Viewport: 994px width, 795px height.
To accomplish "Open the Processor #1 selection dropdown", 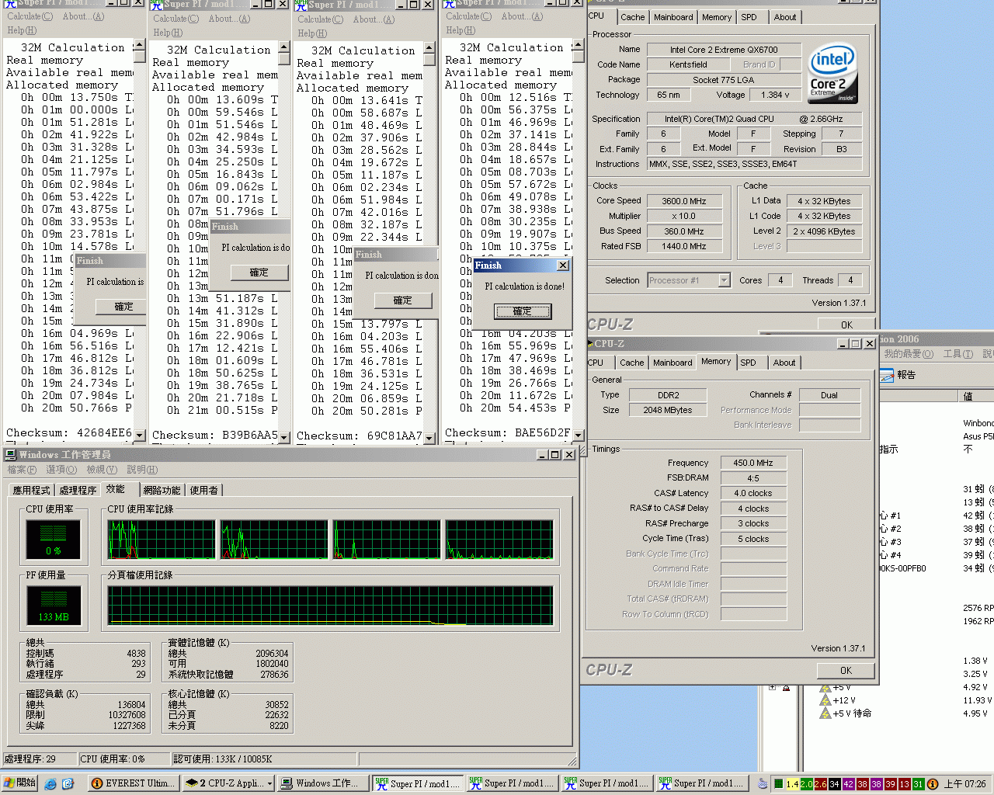I will [x=724, y=280].
